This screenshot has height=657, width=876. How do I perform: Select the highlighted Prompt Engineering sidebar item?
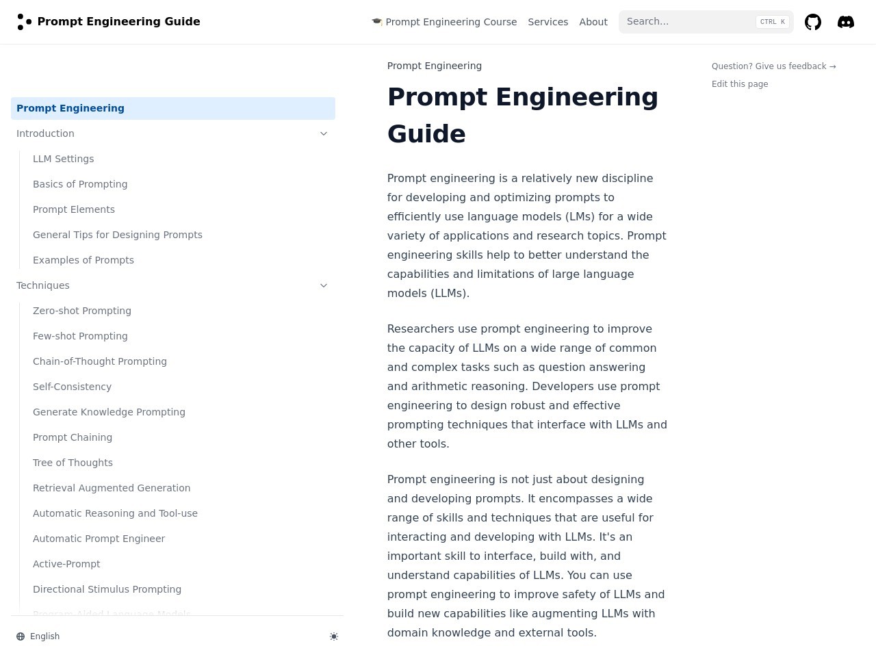tap(70, 108)
